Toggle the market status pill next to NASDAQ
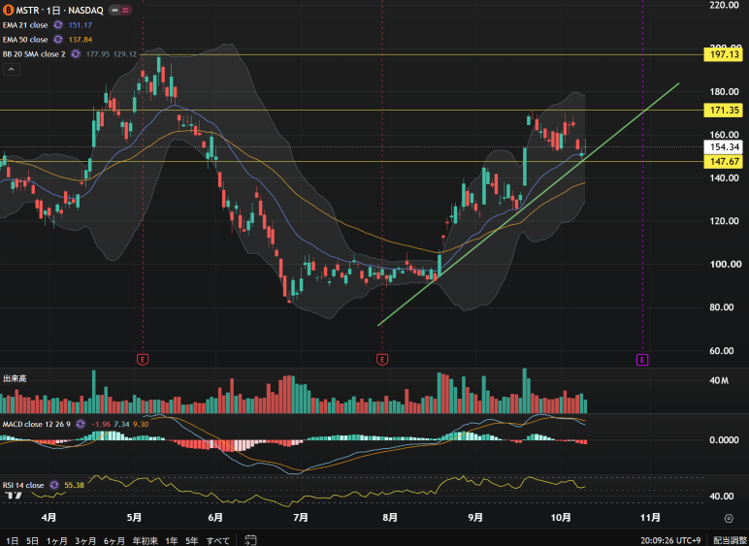Viewport: 749px width, 546px height. (120, 10)
